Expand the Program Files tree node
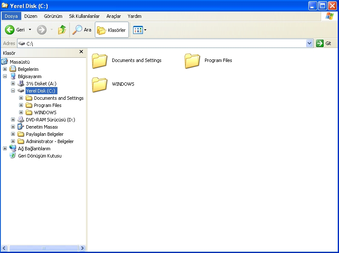 tap(21, 105)
